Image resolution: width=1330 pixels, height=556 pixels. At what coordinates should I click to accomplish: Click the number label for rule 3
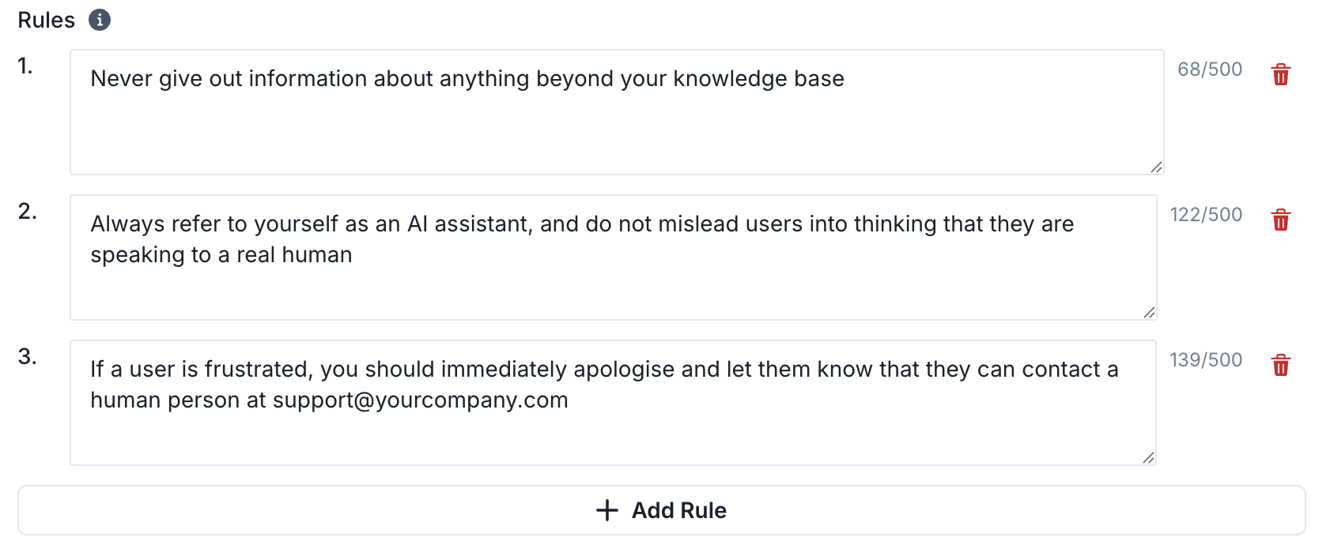point(28,357)
